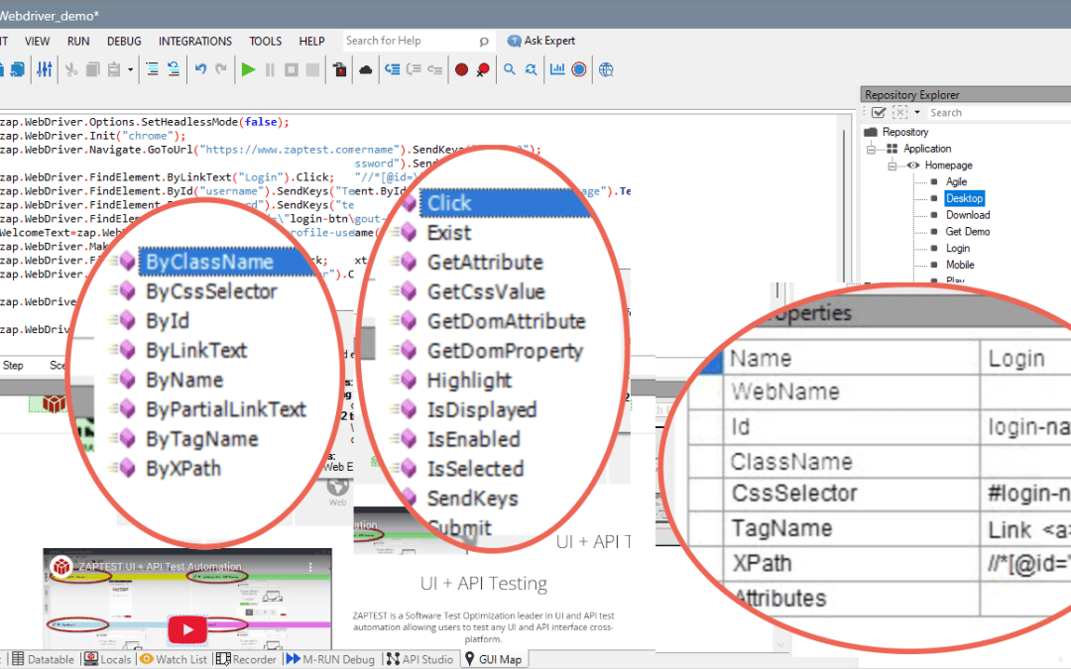
Task: Click the globe web inspect icon
Action: point(606,69)
